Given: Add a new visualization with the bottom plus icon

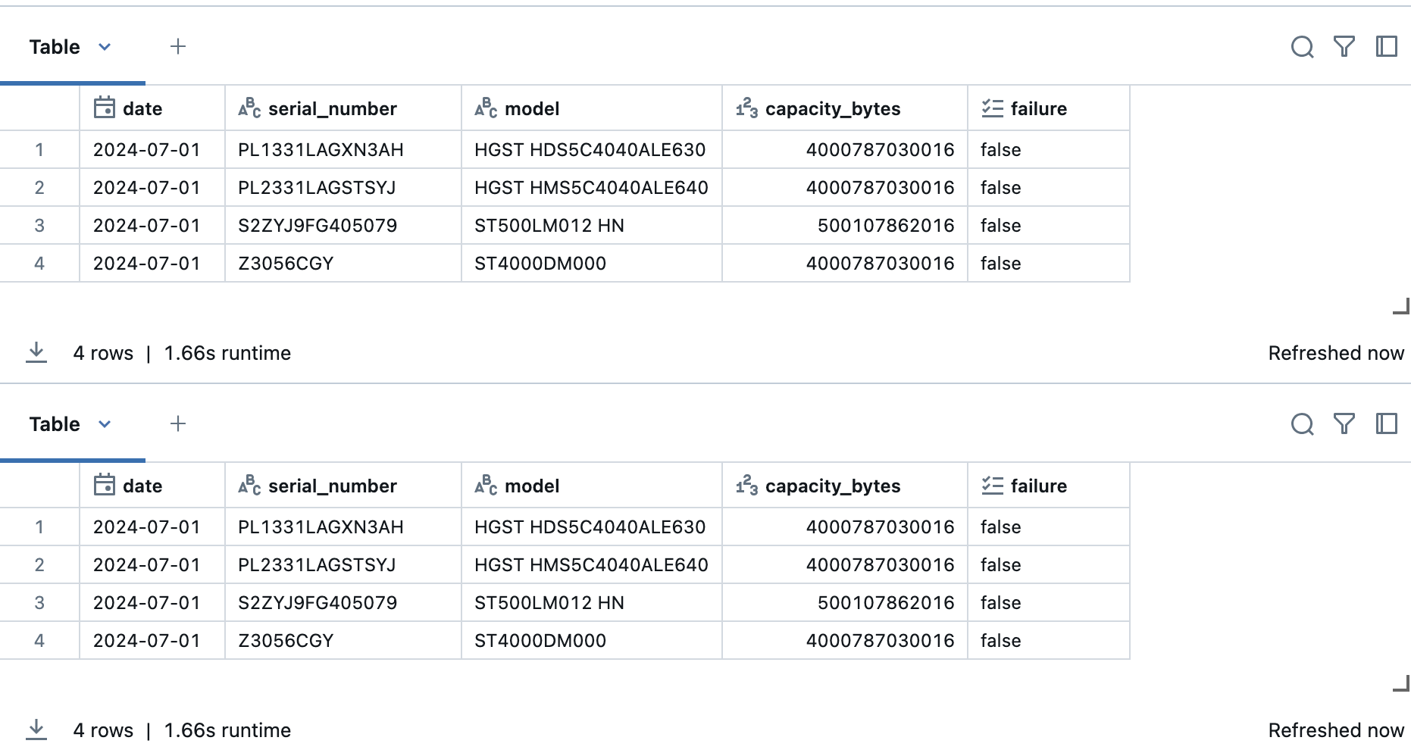Looking at the screenshot, I should [178, 424].
